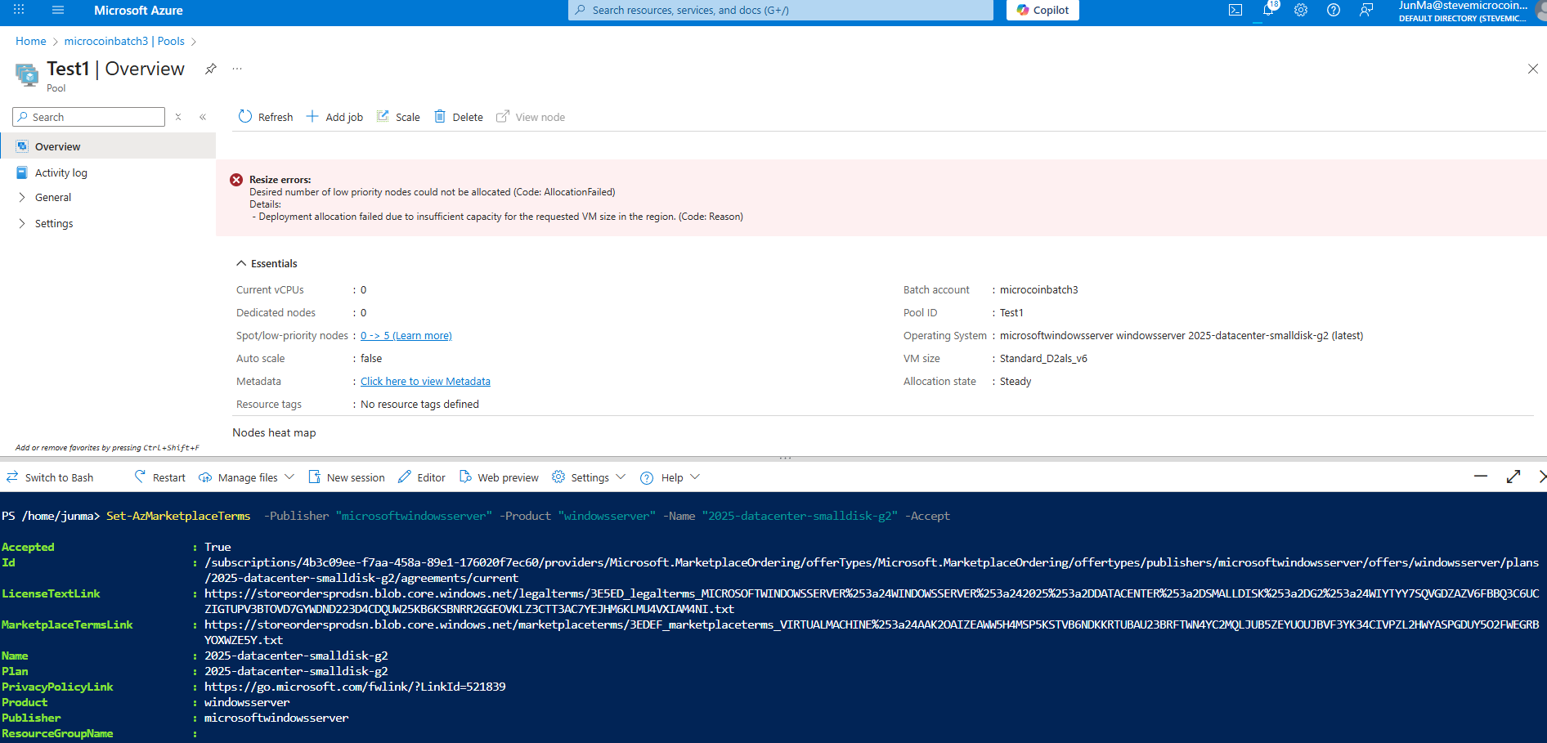Click the PrivacyPolicyLink URL in terminal
Viewport: 1547px width, 743px height.
(355, 687)
